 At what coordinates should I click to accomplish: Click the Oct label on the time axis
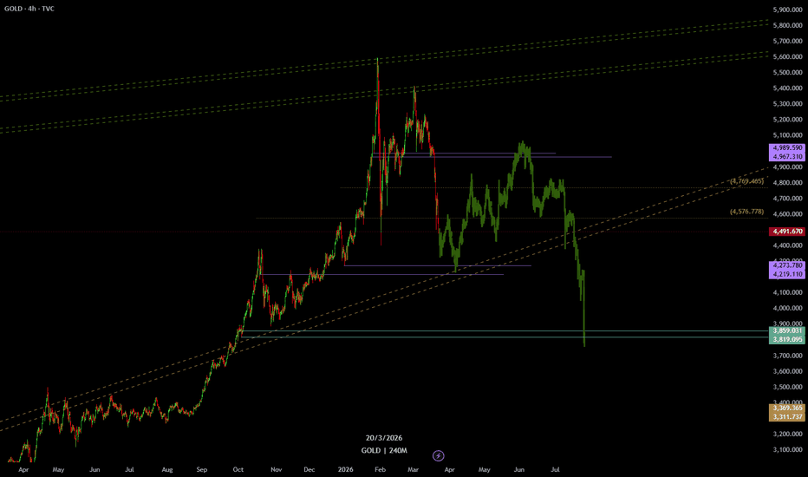click(238, 468)
